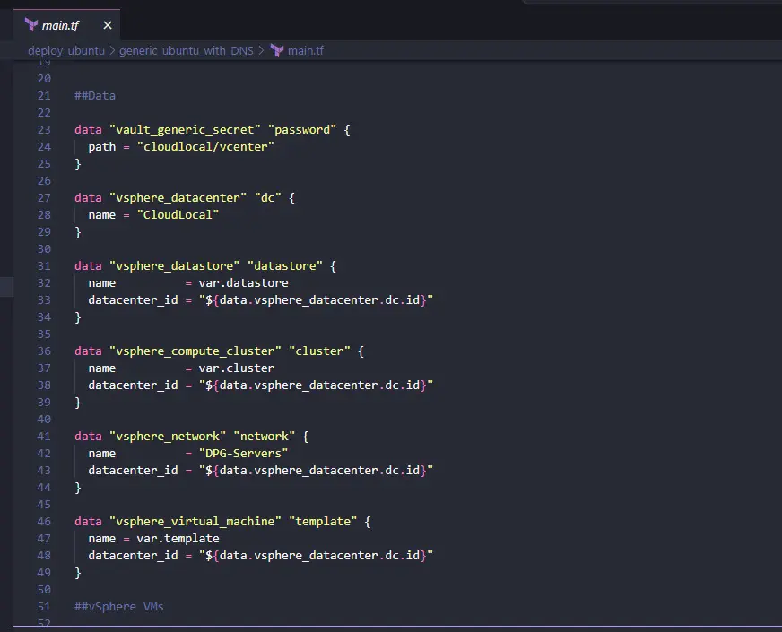Screen dimensions: 782x632
Task: Select the main.tf tab label
Action: click(60, 25)
